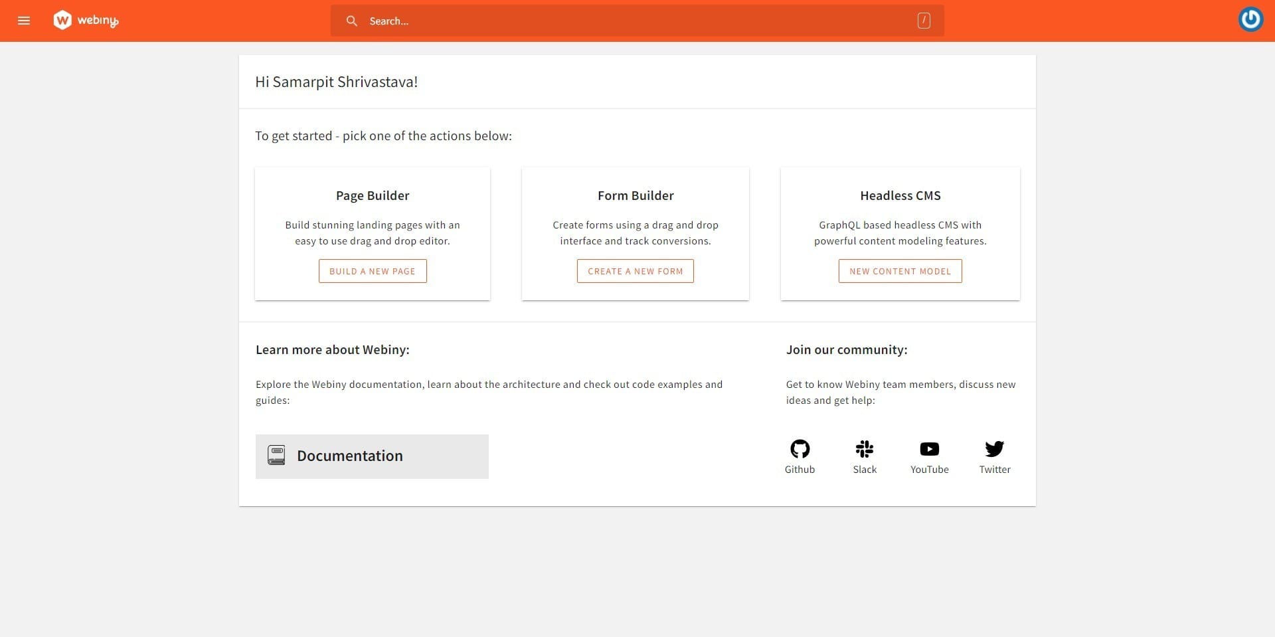Click the Webiny logo
Screen dimensions: 1275x637
point(86,21)
